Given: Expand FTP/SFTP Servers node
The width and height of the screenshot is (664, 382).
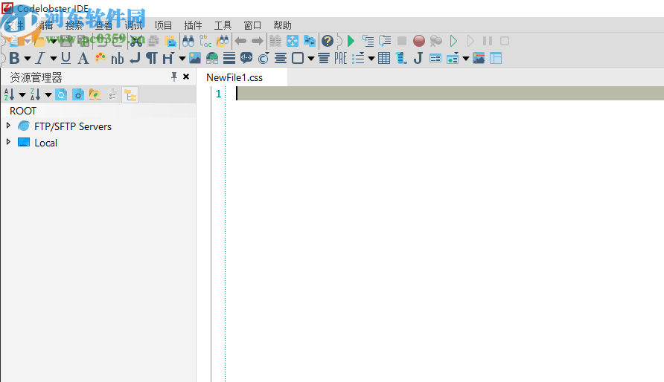Looking at the screenshot, I should [8, 126].
